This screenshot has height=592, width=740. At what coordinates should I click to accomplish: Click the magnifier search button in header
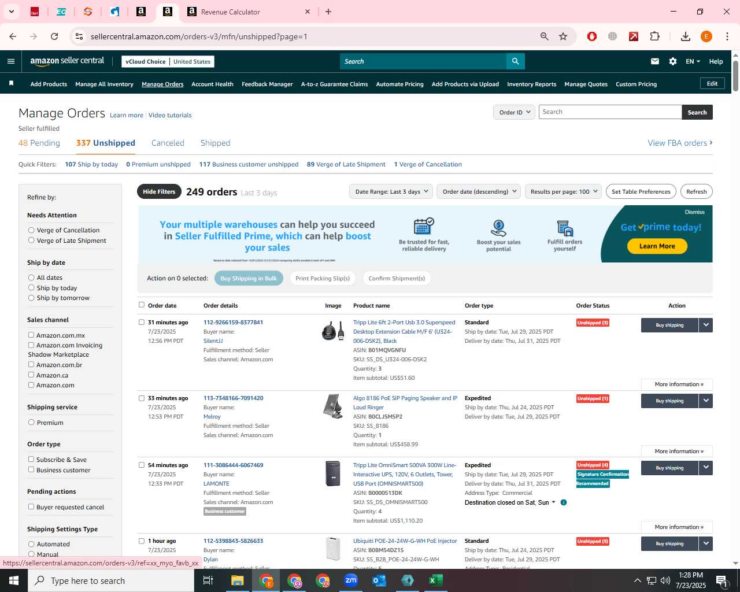point(515,61)
